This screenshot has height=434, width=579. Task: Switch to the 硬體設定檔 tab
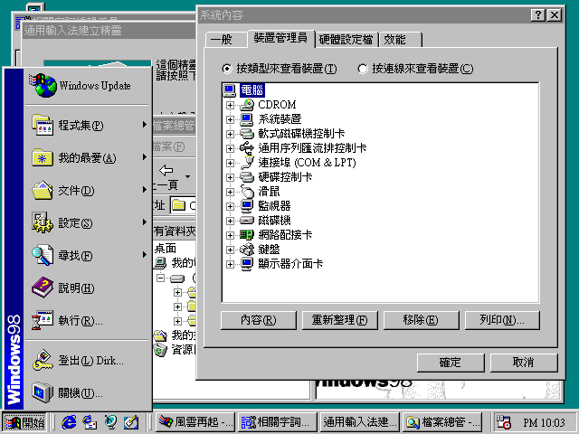click(x=346, y=40)
